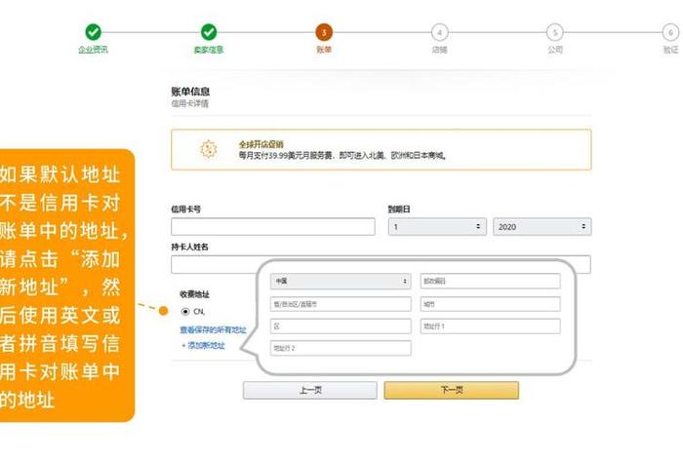Viewport: 683px width, 458px height.
Task: Click the 省/自治区/直辖市 province field
Action: pos(341,304)
